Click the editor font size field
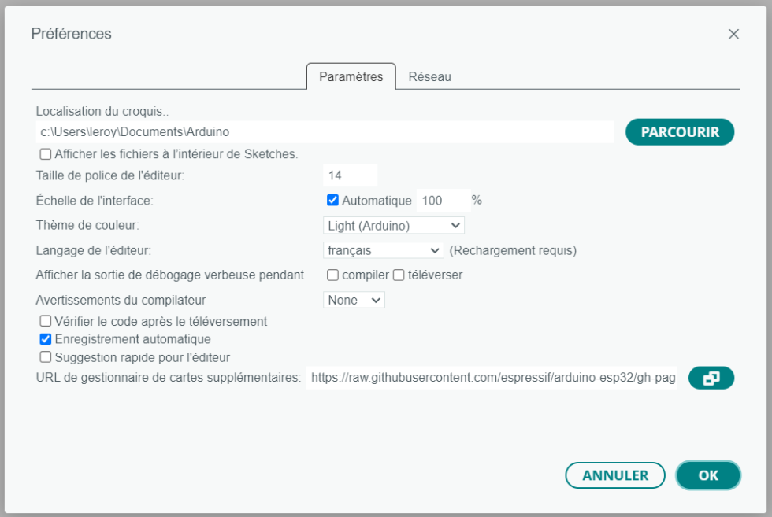The image size is (772, 517). tap(350, 175)
